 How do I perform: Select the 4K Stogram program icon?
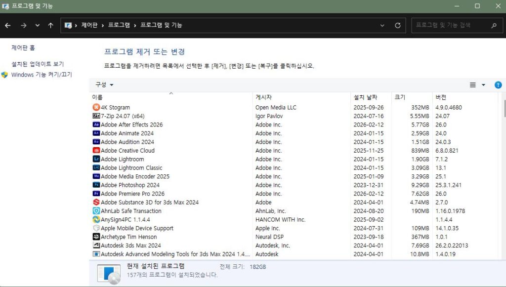coord(96,107)
